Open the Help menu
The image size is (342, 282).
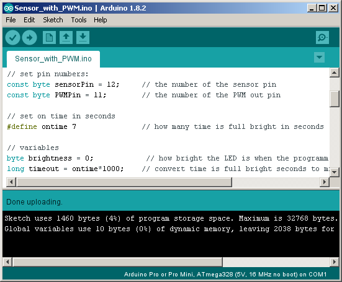[101, 20]
